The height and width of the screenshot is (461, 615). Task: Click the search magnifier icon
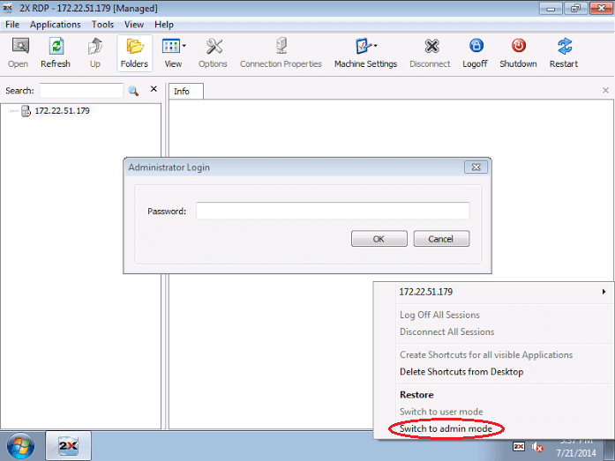[133, 91]
